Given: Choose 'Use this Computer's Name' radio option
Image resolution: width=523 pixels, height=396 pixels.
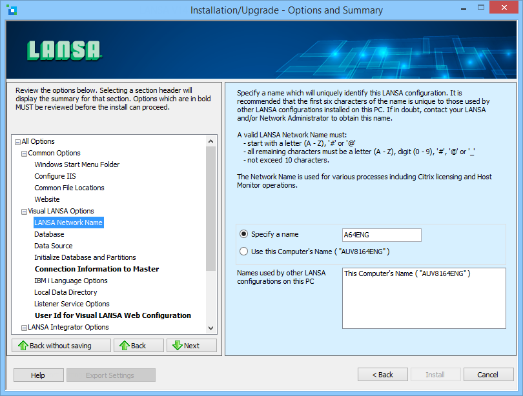Looking at the screenshot, I should (244, 251).
